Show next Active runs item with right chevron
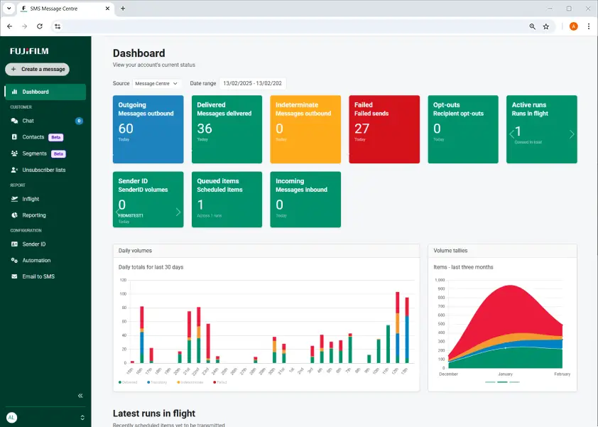The width and height of the screenshot is (598, 427). coord(572,134)
